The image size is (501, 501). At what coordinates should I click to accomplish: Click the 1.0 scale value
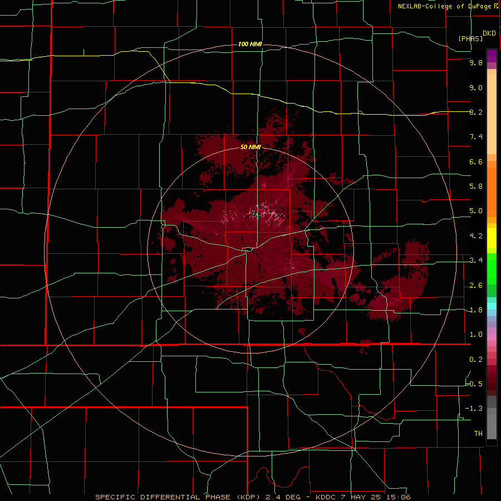pyautogui.click(x=476, y=335)
